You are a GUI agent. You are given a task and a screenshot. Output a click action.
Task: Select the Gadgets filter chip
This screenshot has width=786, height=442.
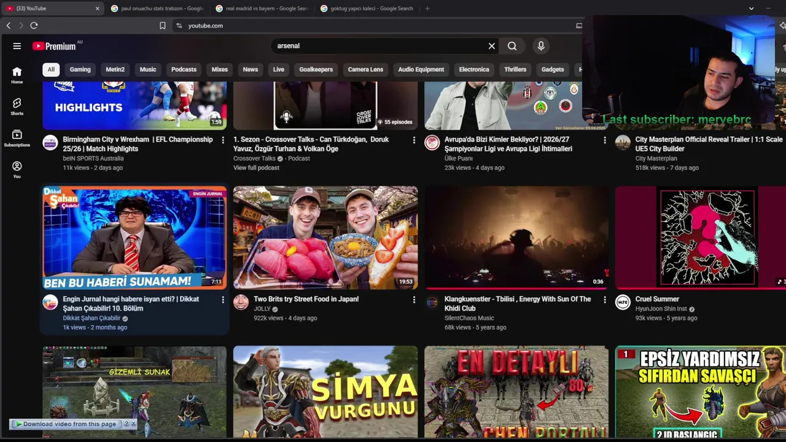(x=553, y=69)
